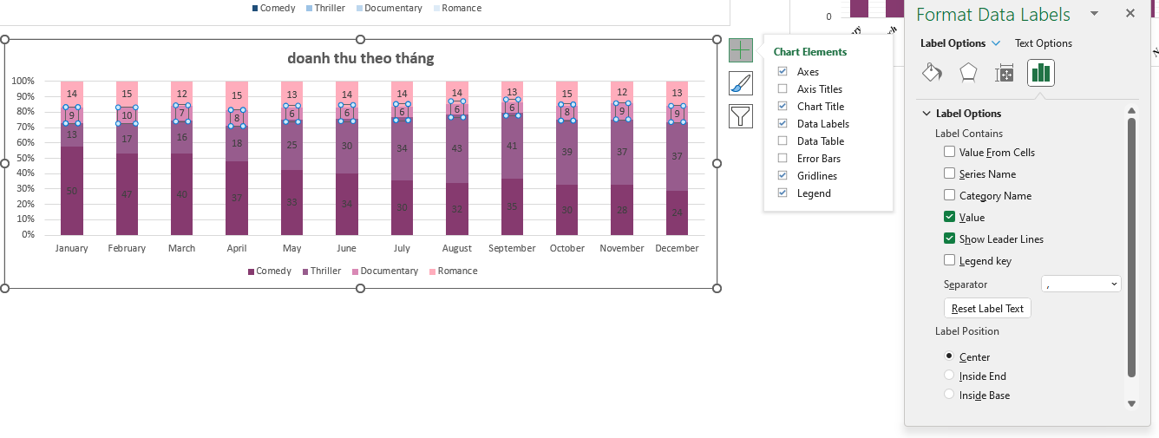Enable the Category Name checkbox

(950, 196)
